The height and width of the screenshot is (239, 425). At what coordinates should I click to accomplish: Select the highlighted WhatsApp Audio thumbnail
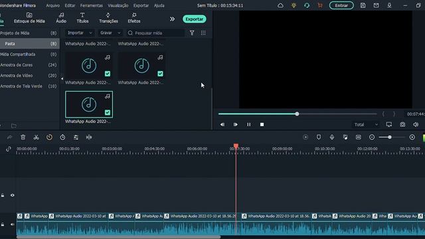click(x=89, y=104)
